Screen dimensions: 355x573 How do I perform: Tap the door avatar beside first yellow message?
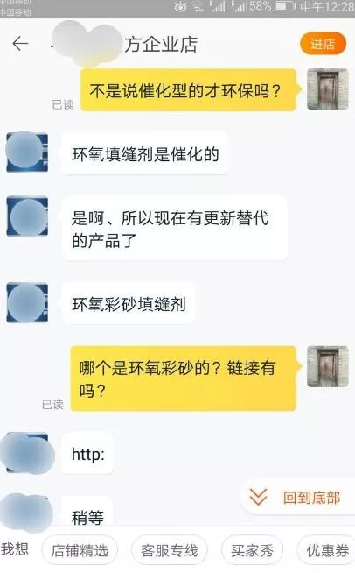328,89
